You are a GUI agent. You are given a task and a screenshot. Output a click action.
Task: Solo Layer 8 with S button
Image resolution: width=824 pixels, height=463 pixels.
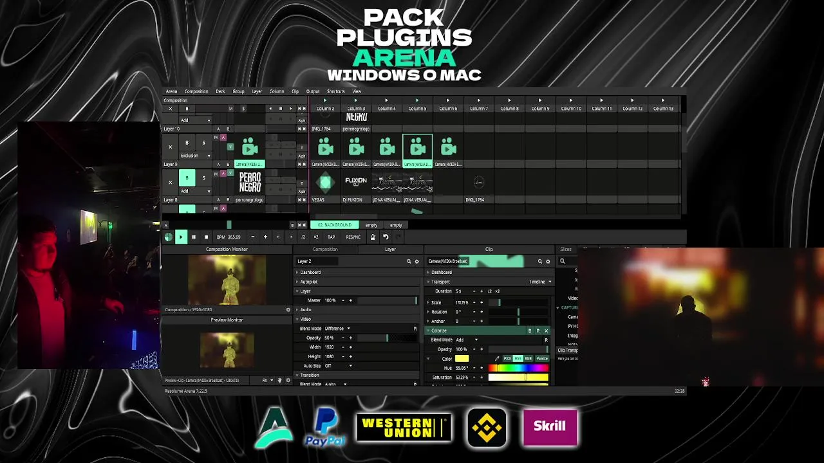[x=203, y=178]
